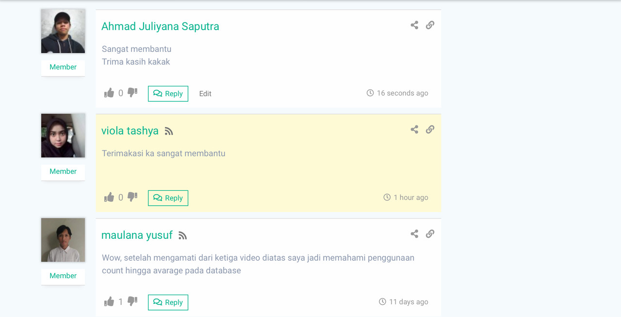Copy link icon on maulana yusuf's comment
This screenshot has height=317, width=621.
click(430, 234)
